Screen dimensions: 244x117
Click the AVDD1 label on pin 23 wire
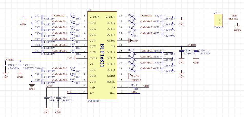point(192,45)
